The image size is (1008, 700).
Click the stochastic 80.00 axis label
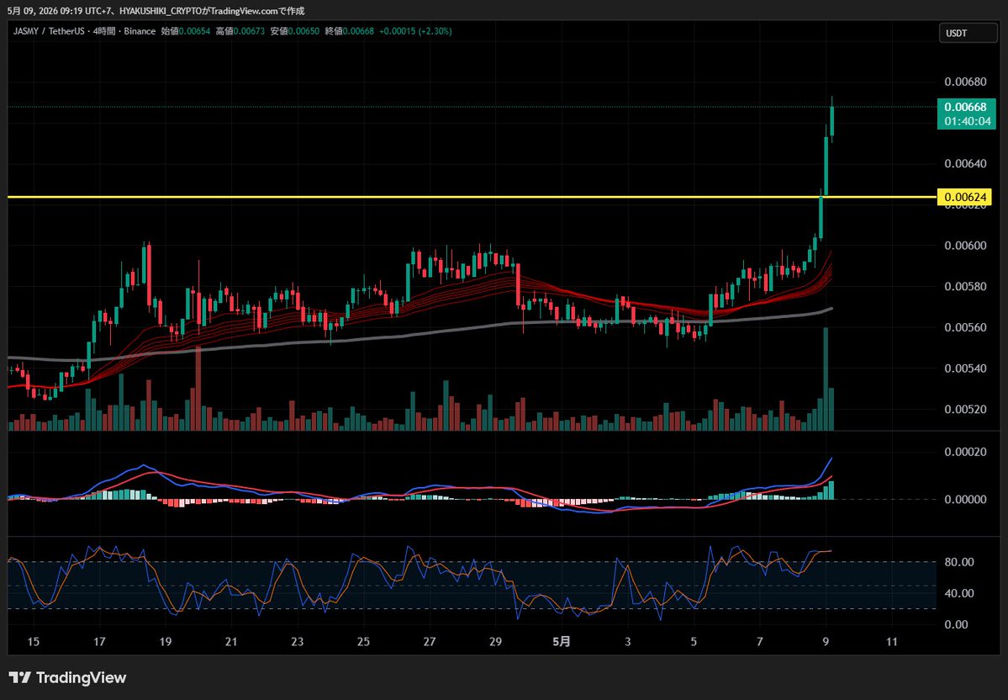tap(958, 562)
